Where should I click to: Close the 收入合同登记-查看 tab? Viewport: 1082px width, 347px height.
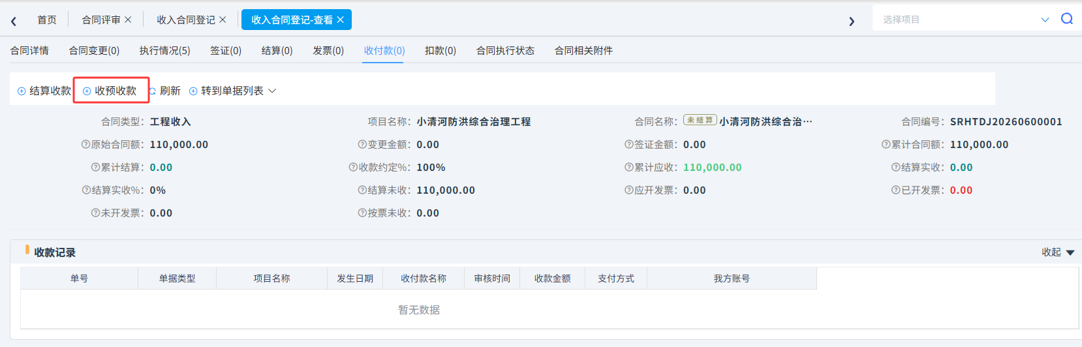point(340,20)
